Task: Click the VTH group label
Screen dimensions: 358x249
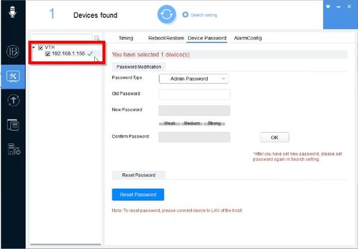Action: pos(50,47)
